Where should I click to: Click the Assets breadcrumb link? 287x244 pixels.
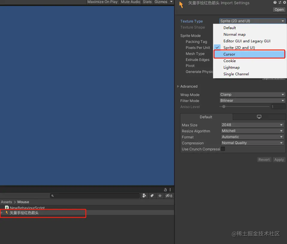(x=6, y=202)
